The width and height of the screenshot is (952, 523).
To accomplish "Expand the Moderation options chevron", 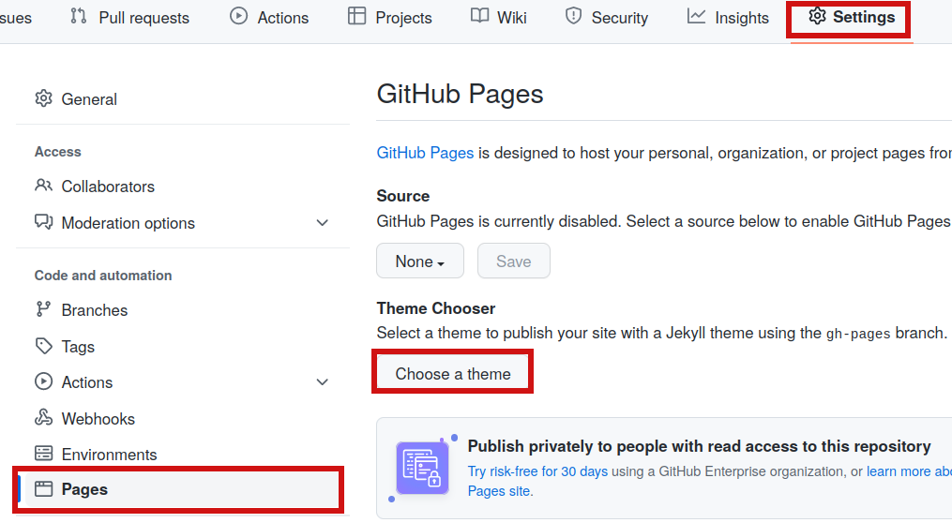I will coord(323,223).
